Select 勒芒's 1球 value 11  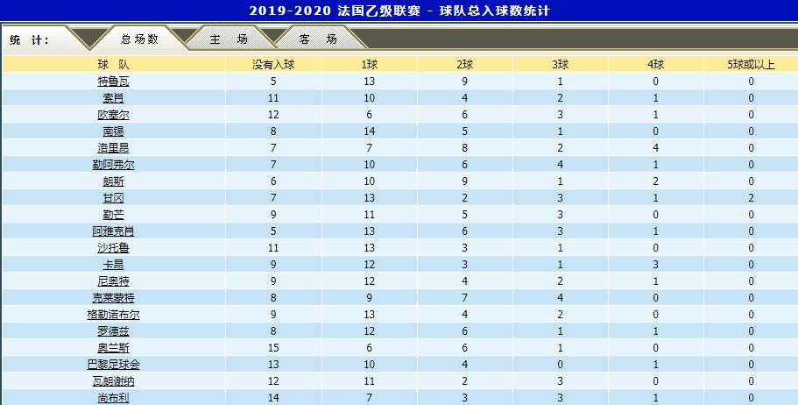(370, 215)
